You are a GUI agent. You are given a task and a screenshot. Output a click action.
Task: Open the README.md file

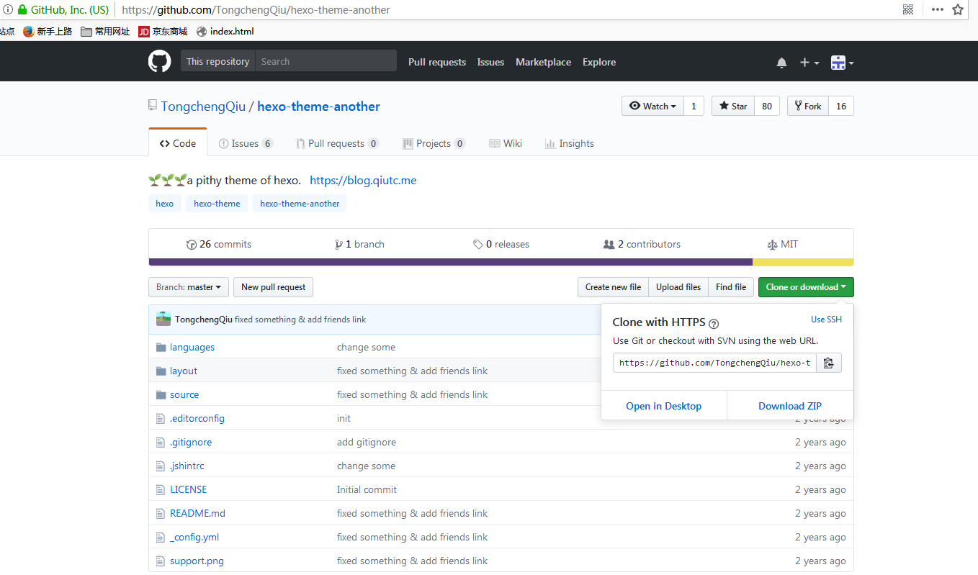click(x=197, y=513)
